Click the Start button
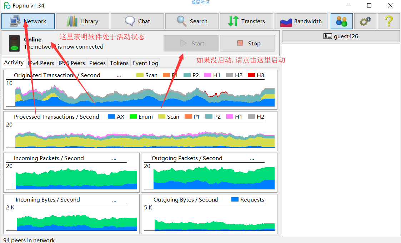401x243 pixels. click(x=191, y=43)
